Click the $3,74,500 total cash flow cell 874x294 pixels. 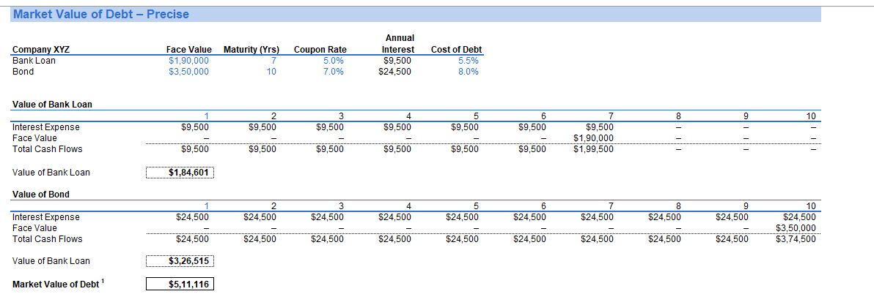[x=796, y=238]
